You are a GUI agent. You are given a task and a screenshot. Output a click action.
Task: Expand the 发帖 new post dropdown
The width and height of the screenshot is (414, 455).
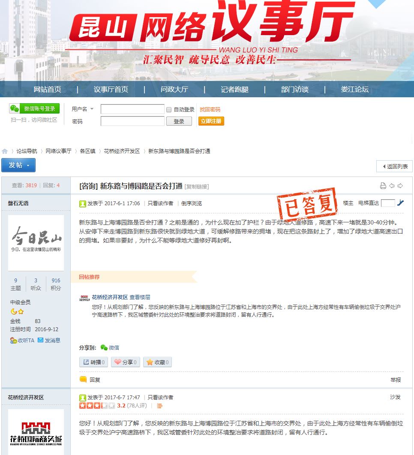pyautogui.click(x=28, y=165)
